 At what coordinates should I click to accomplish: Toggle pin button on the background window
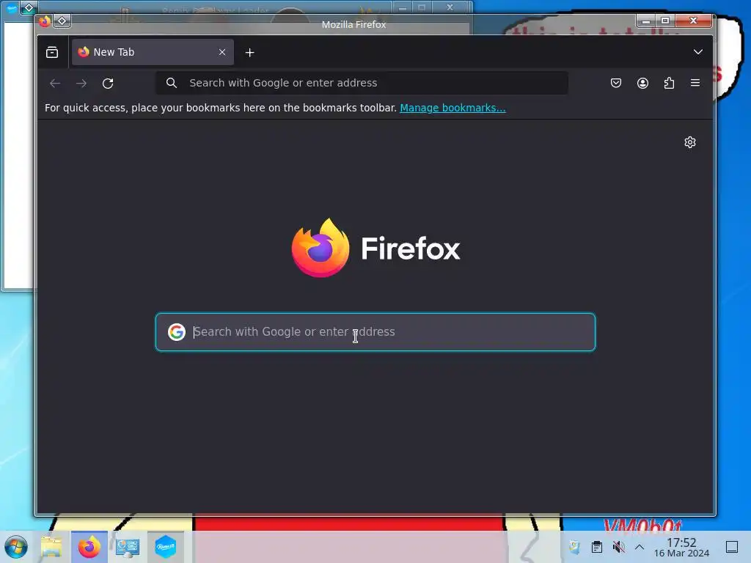[x=29, y=7]
